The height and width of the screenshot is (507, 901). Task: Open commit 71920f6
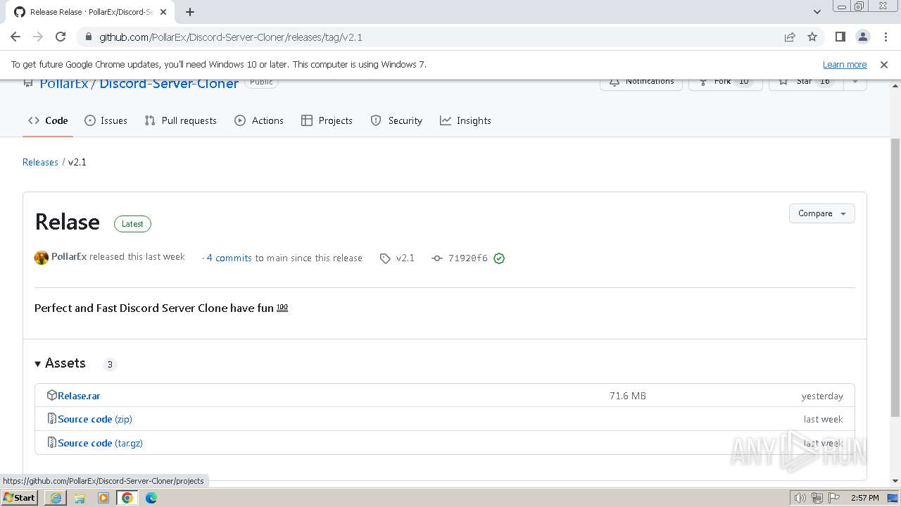[467, 258]
